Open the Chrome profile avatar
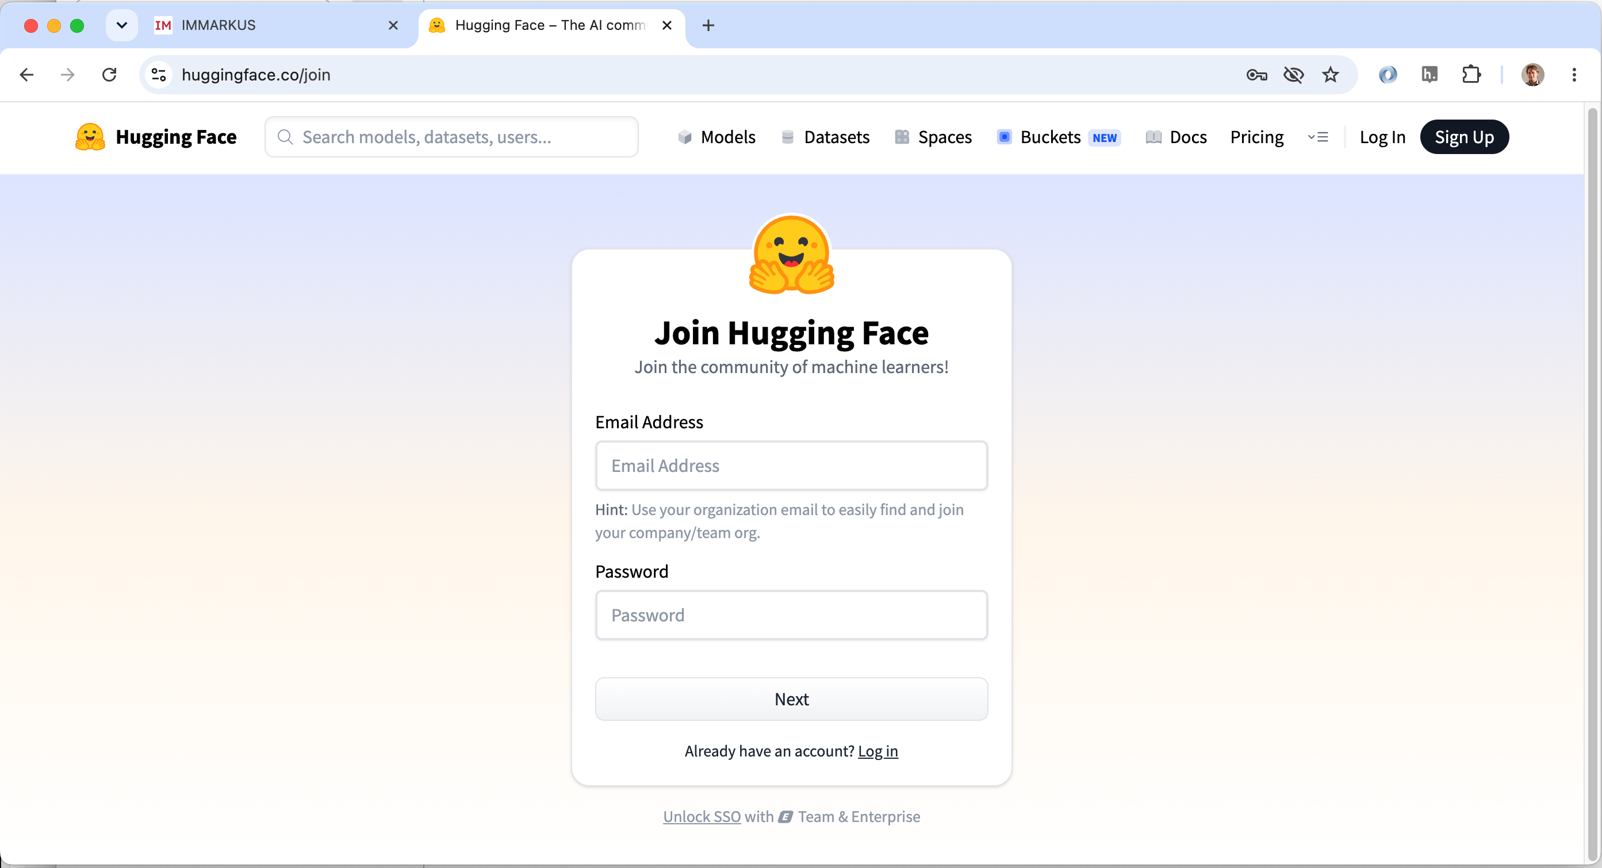Viewport: 1602px width, 868px height. [1532, 75]
